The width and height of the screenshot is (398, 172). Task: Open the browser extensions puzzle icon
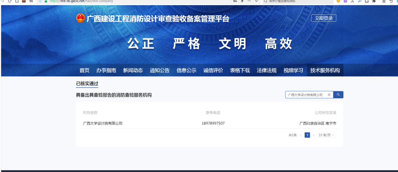coord(374,1)
